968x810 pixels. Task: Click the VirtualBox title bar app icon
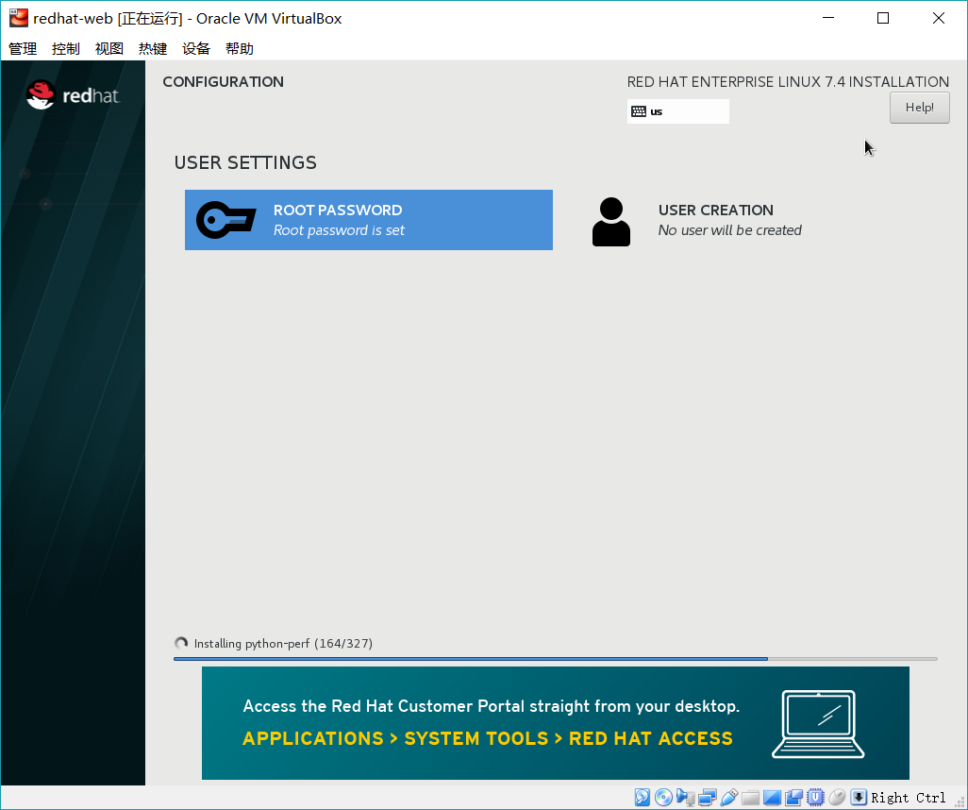coord(19,18)
